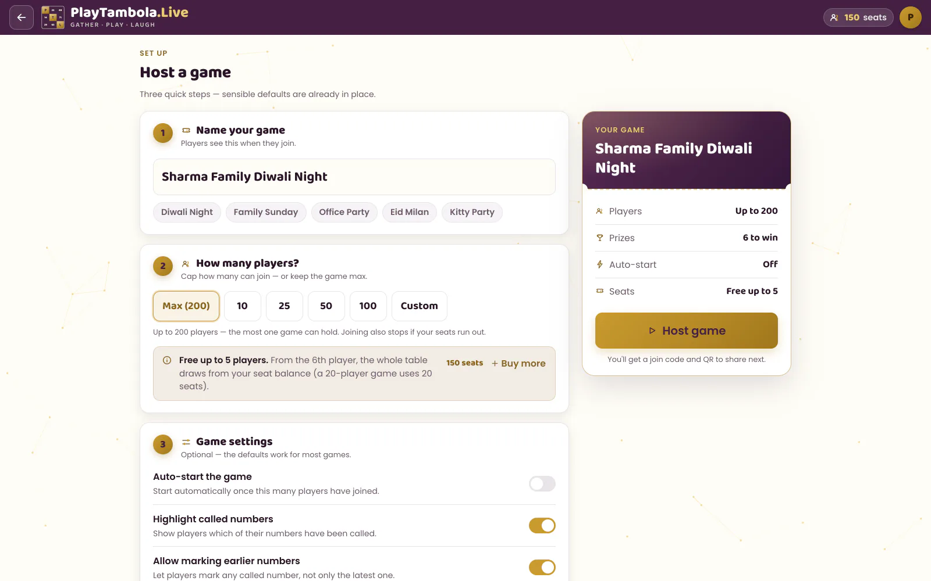
Task: Select the Max (200) player option
Action: pos(186,306)
